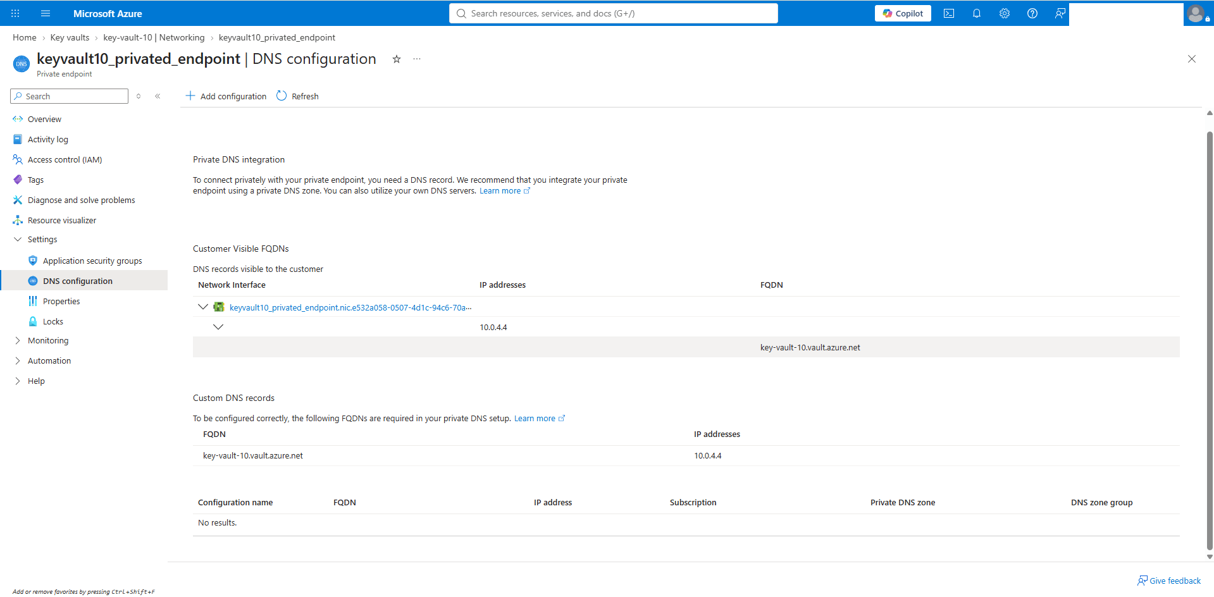Click Key vaults in the breadcrumb
Viewport: 1214px width, 597px height.
70,37
